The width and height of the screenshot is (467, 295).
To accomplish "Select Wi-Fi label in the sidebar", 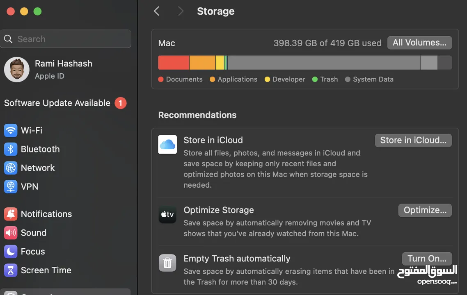I will pyautogui.click(x=32, y=130).
